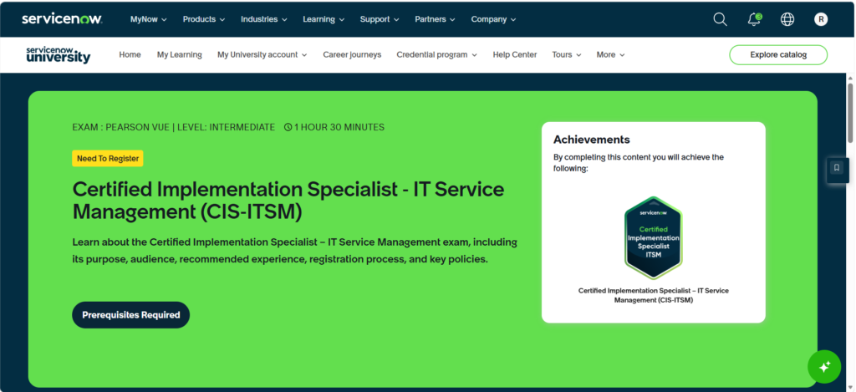The image size is (856, 392).
Task: Click the ServiceNow University logo
Action: (59, 54)
